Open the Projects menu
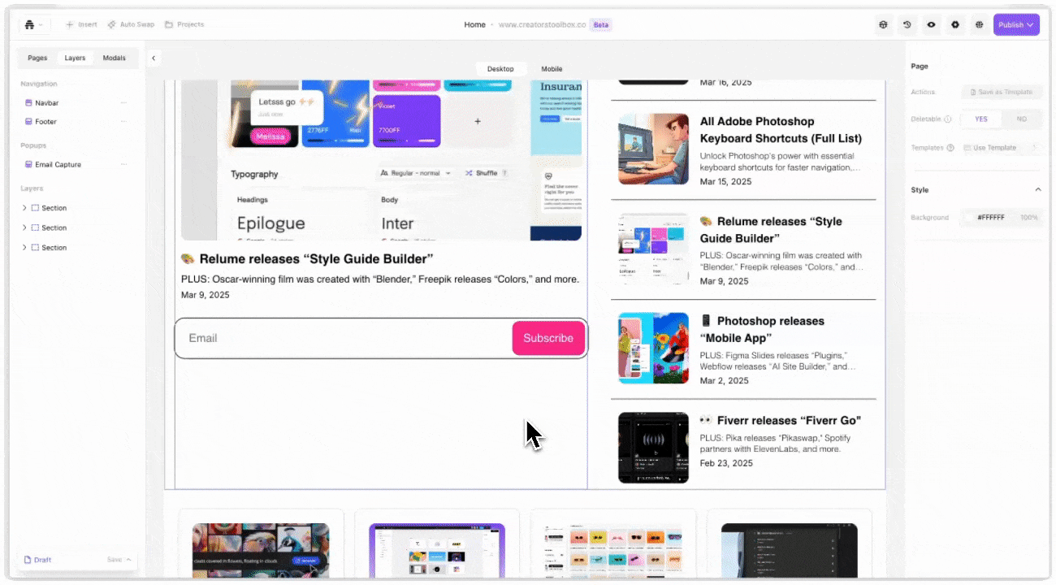 (184, 25)
